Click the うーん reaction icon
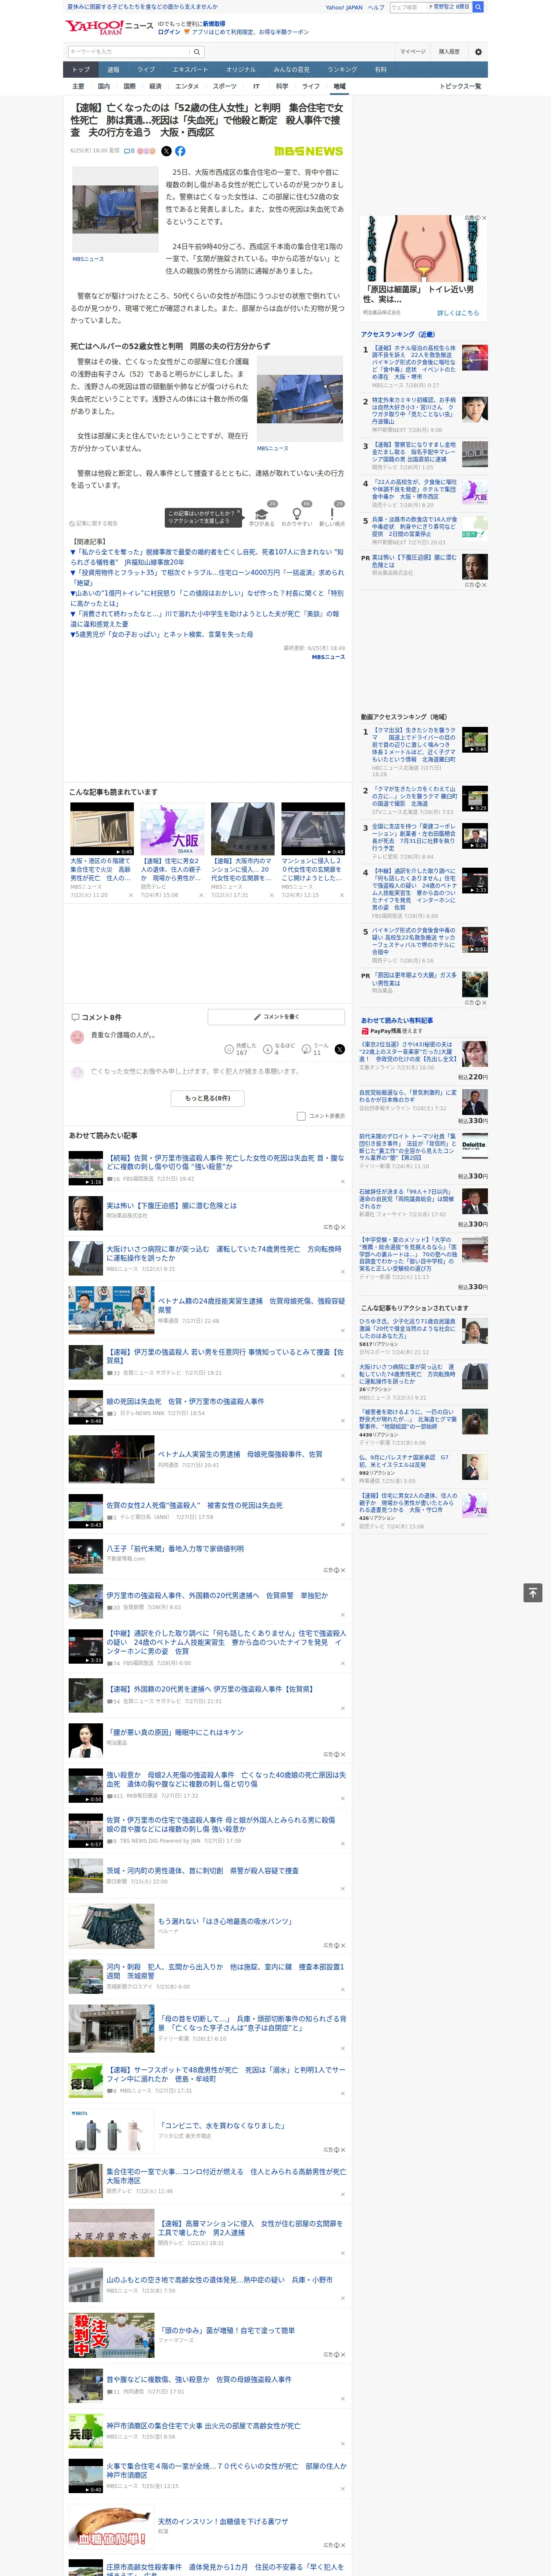 306,1048
